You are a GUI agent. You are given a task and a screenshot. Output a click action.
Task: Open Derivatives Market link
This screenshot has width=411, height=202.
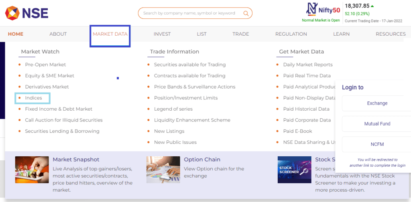point(47,87)
